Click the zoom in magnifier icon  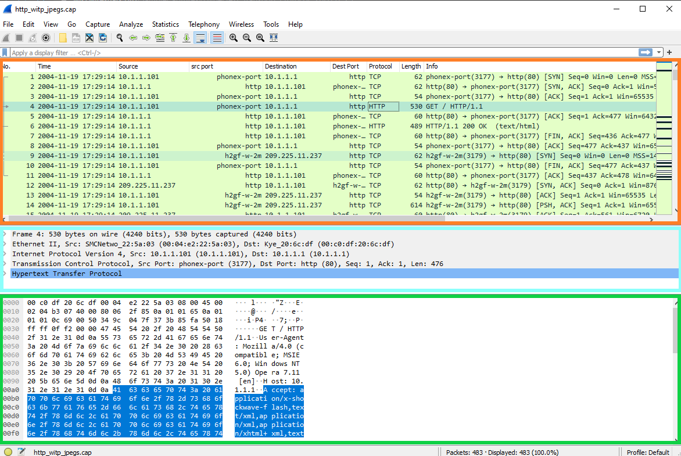click(234, 38)
